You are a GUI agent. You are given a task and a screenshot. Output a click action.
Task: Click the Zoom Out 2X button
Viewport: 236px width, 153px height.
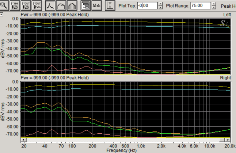click(x=26, y=5)
